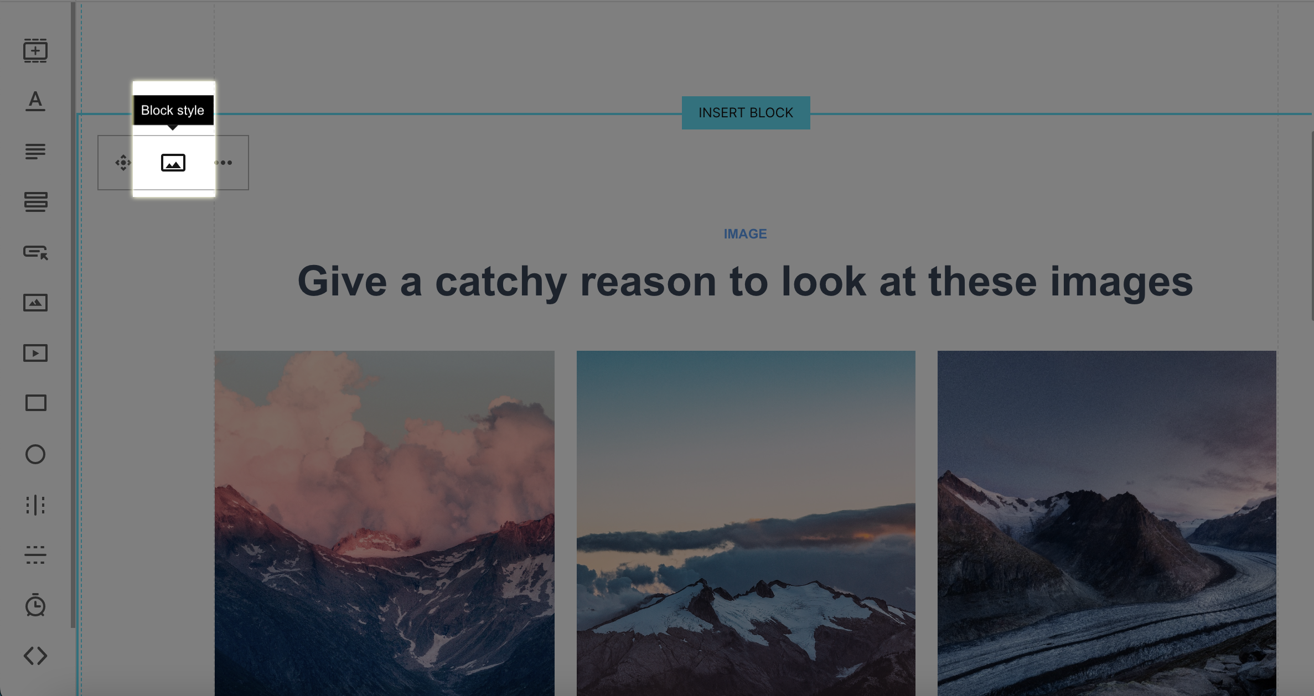Click the catchy reason headline text

click(745, 282)
